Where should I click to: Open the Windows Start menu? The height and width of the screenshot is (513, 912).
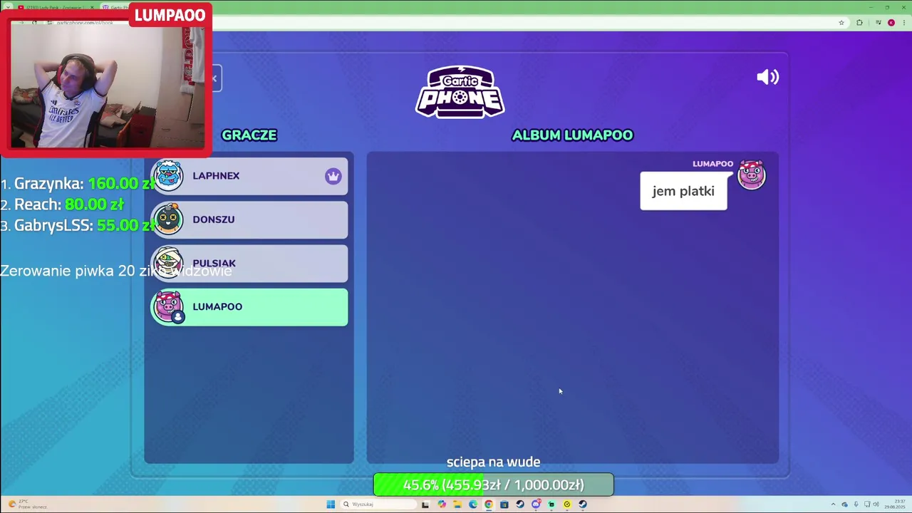click(x=331, y=504)
